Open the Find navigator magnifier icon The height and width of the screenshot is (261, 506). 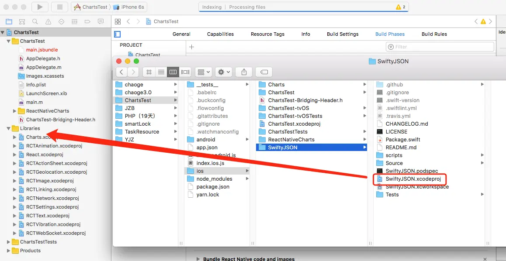(x=35, y=21)
